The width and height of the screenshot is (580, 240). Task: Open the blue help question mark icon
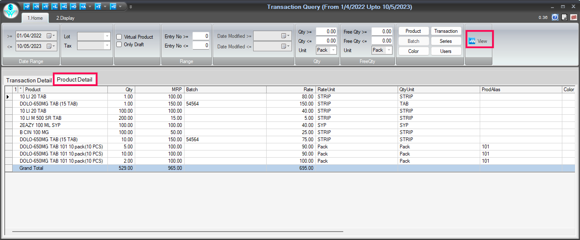pos(555,18)
